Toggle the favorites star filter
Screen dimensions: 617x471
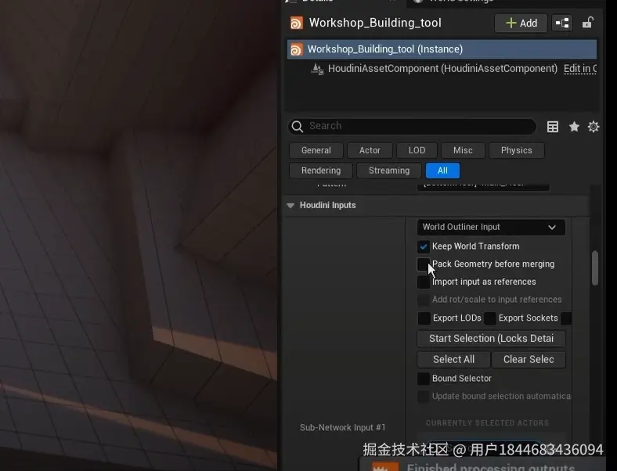574,127
